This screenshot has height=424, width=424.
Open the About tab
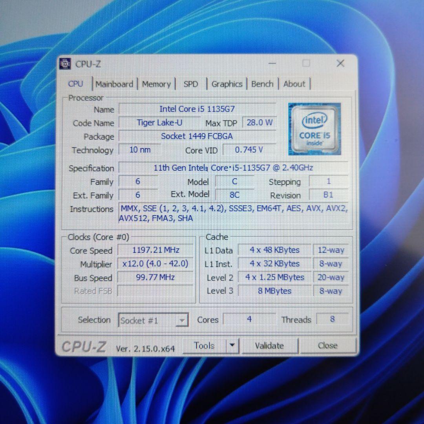(x=294, y=84)
